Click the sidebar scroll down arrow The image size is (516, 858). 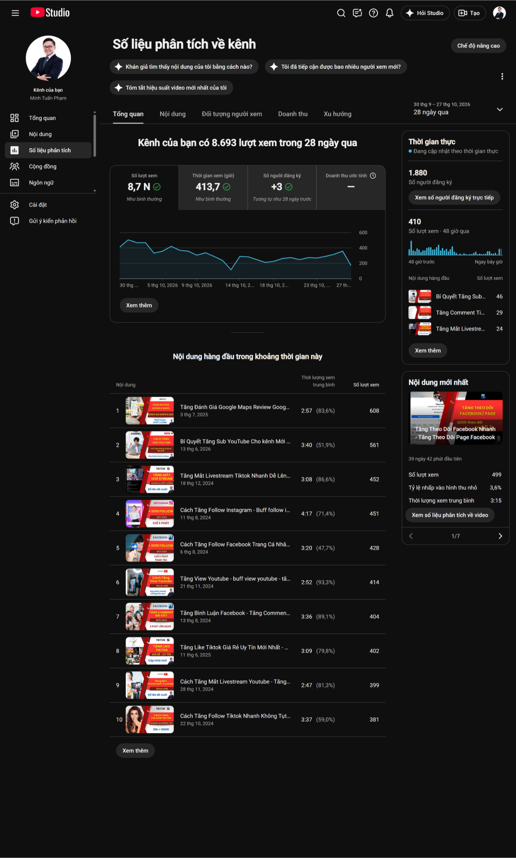coord(95,191)
